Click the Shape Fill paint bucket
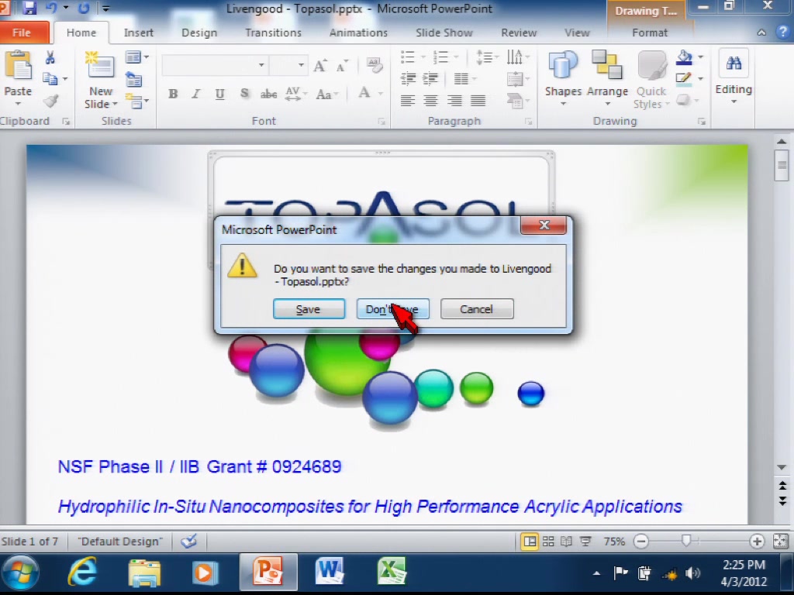Viewport: 794px width, 595px height. coord(684,57)
